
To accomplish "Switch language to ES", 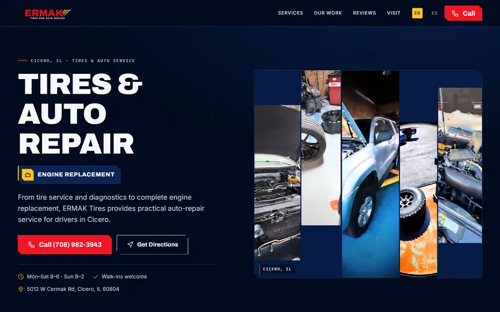I will coord(434,13).
